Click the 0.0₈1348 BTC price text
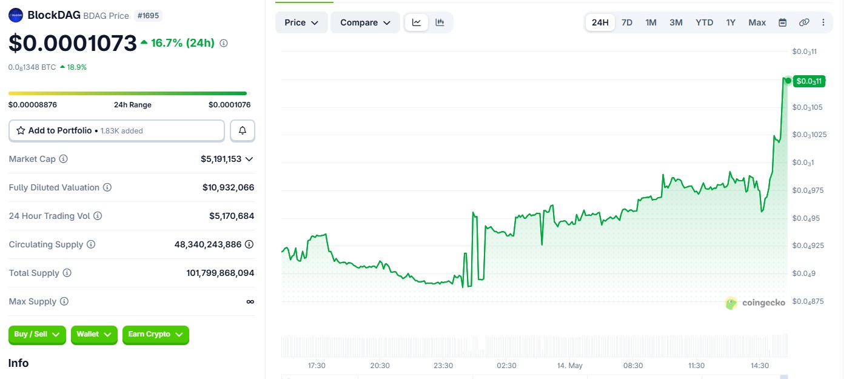This screenshot has height=379, width=852. (32, 67)
